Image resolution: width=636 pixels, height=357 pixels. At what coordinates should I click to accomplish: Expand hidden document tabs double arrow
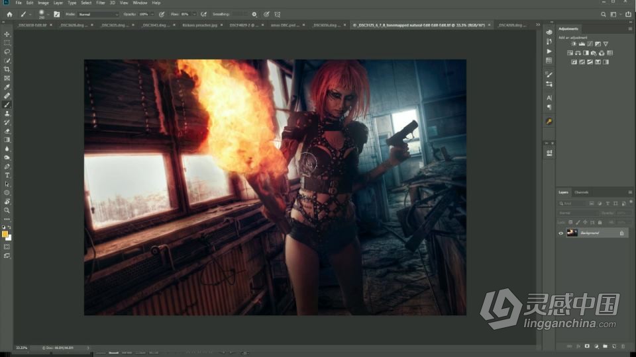coord(538,24)
